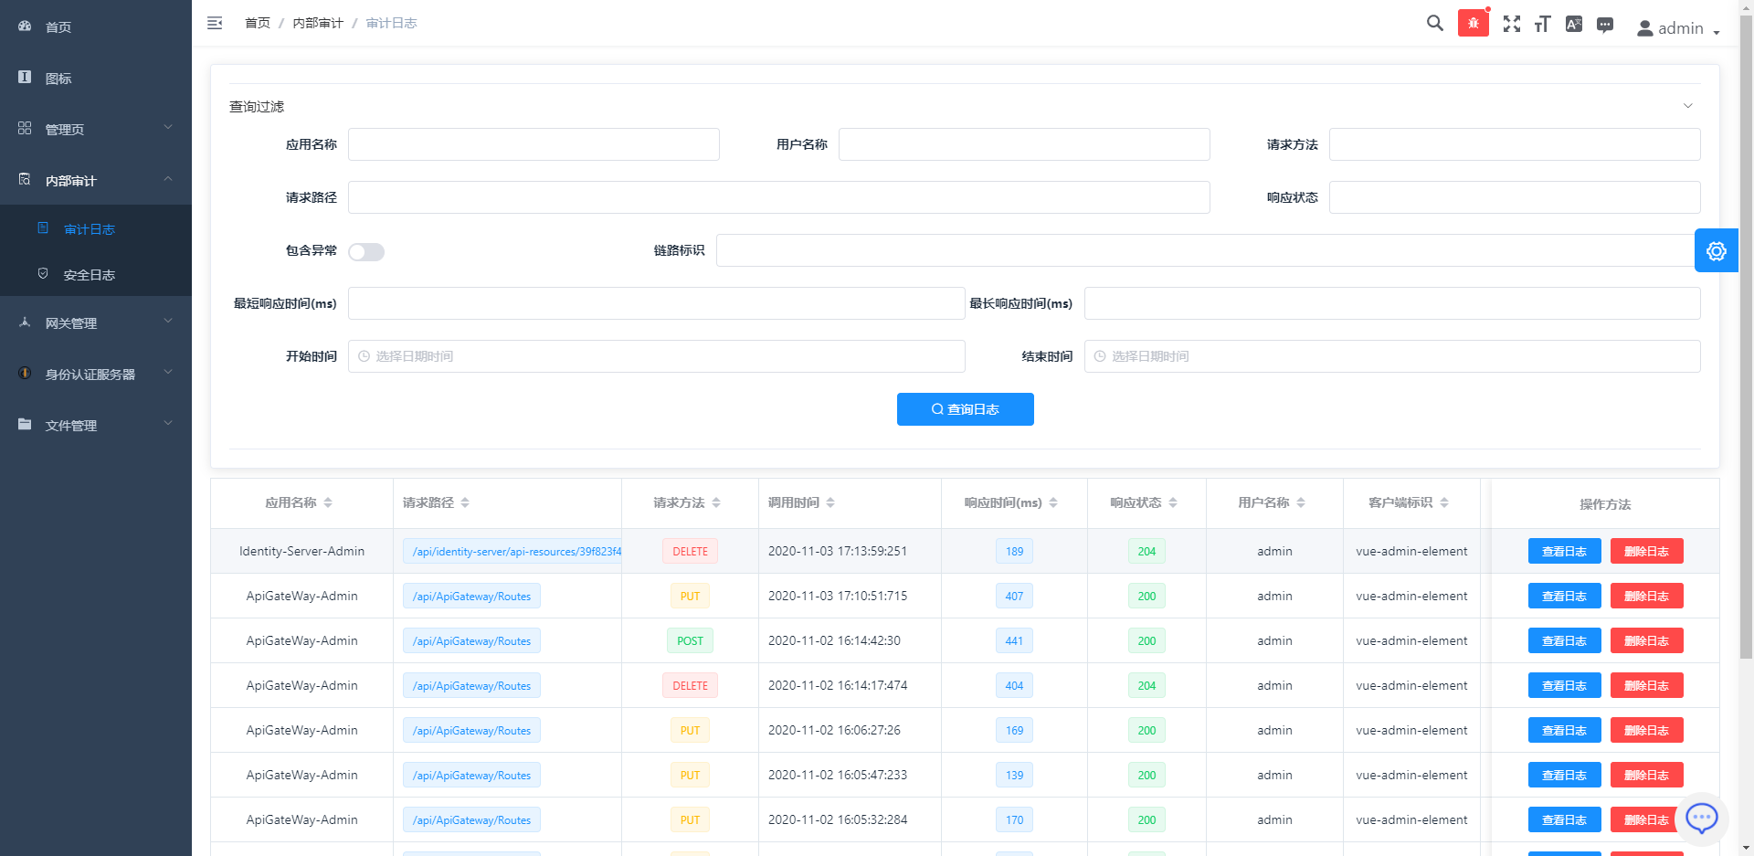The width and height of the screenshot is (1754, 856).
Task: Click the search magnifier icon in header
Action: click(x=1434, y=24)
